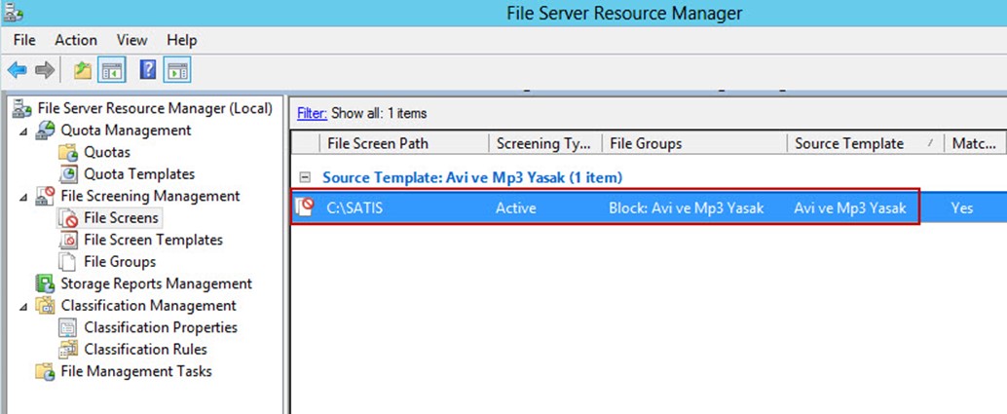Open the View menu

[131, 40]
